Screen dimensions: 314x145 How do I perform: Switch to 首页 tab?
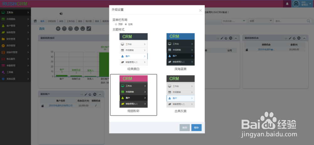[42, 21]
